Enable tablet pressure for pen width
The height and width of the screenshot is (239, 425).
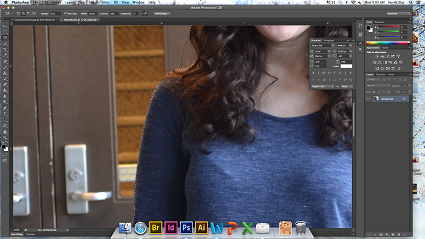[145, 13]
